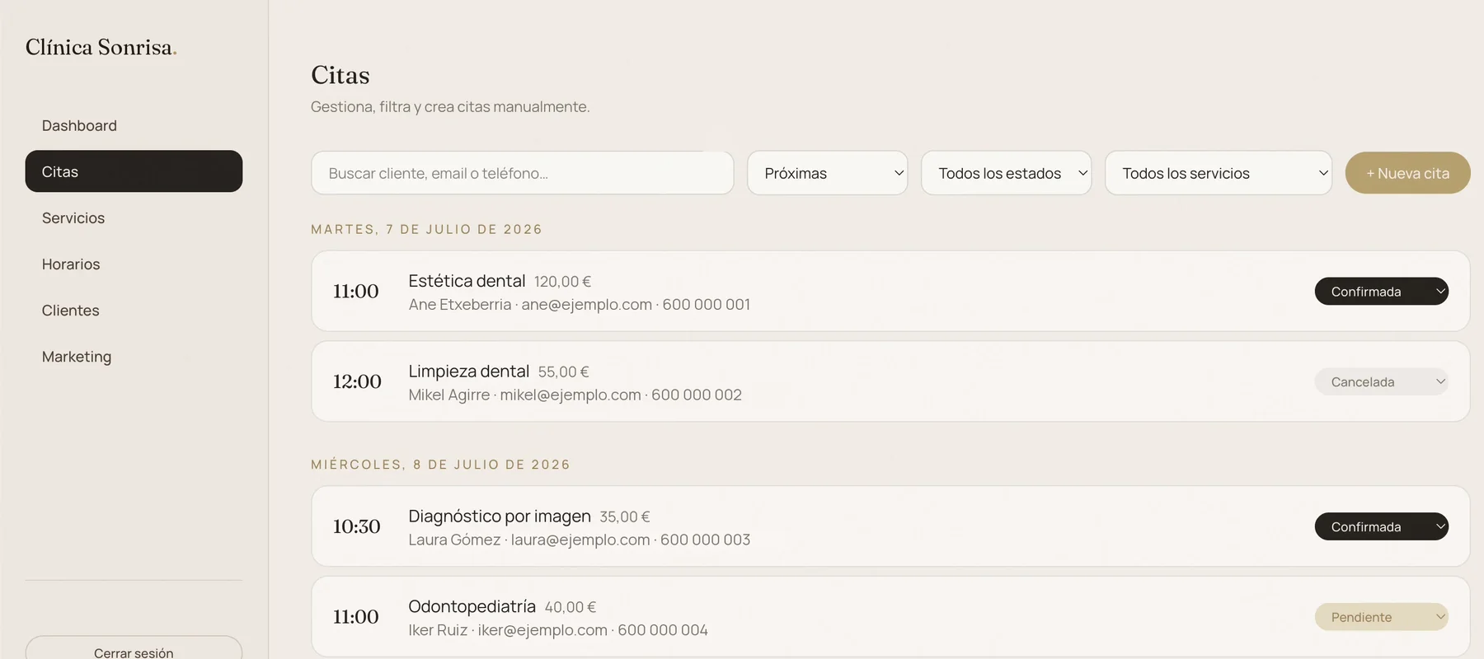
Task: Click the 35,00 € price
Action: coord(624,517)
